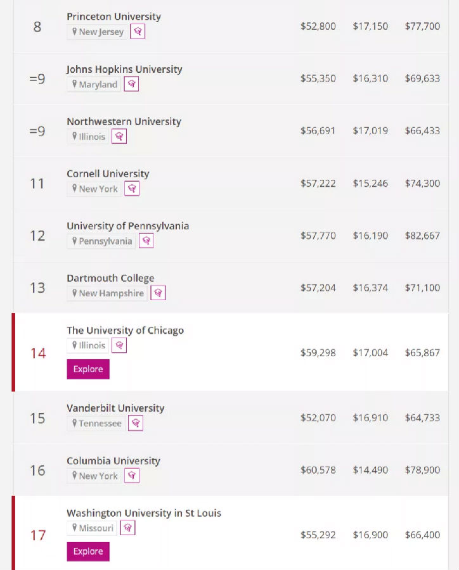Click the Maryland location tag
This screenshot has height=570, width=459.
pos(94,84)
